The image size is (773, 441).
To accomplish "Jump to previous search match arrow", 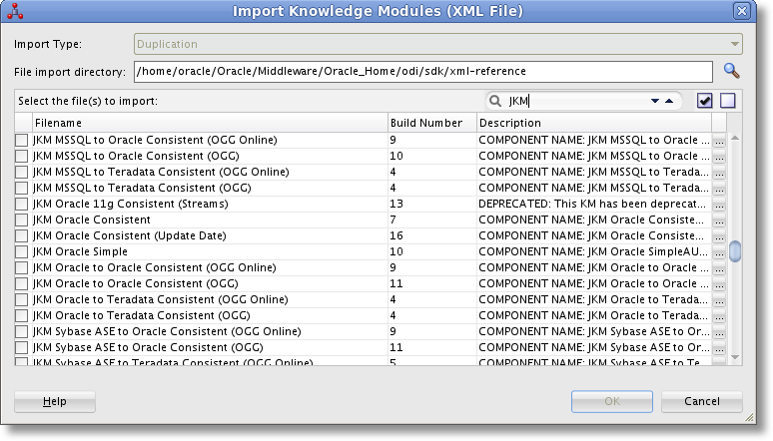I will (x=669, y=101).
